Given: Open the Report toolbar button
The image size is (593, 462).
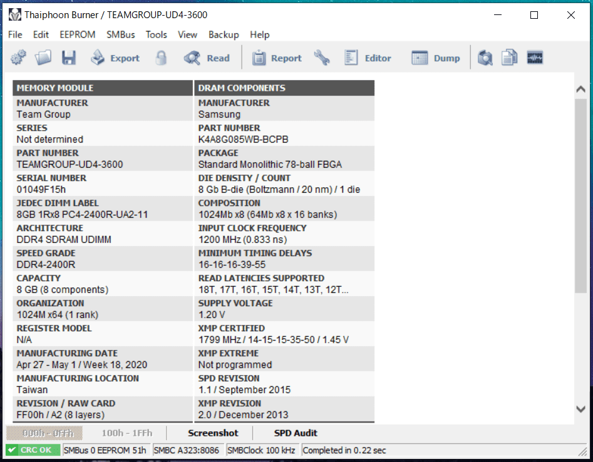Looking at the screenshot, I should 277,58.
